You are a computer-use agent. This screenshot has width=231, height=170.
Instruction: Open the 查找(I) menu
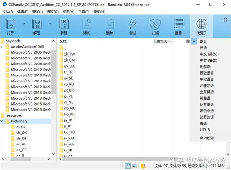(37, 12)
